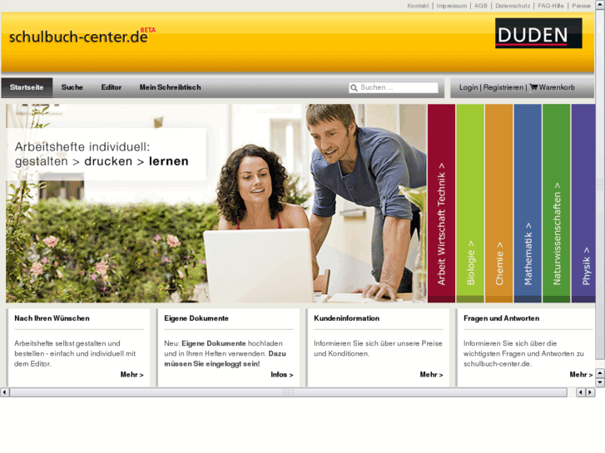Click the shopping cart icon beside Warenkorb
The width and height of the screenshot is (605, 453).
533,87
